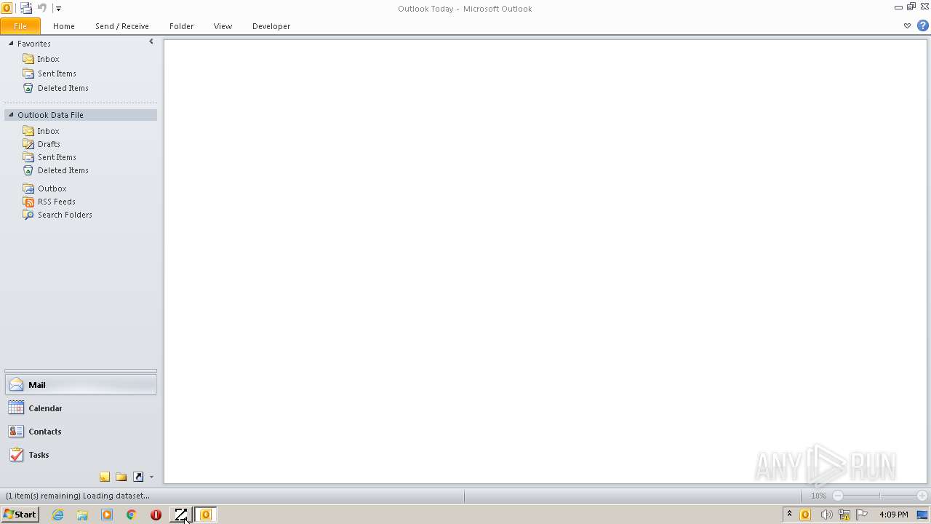This screenshot has height=524, width=931.
Task: Switch to the Contacts view
Action: 81,432
